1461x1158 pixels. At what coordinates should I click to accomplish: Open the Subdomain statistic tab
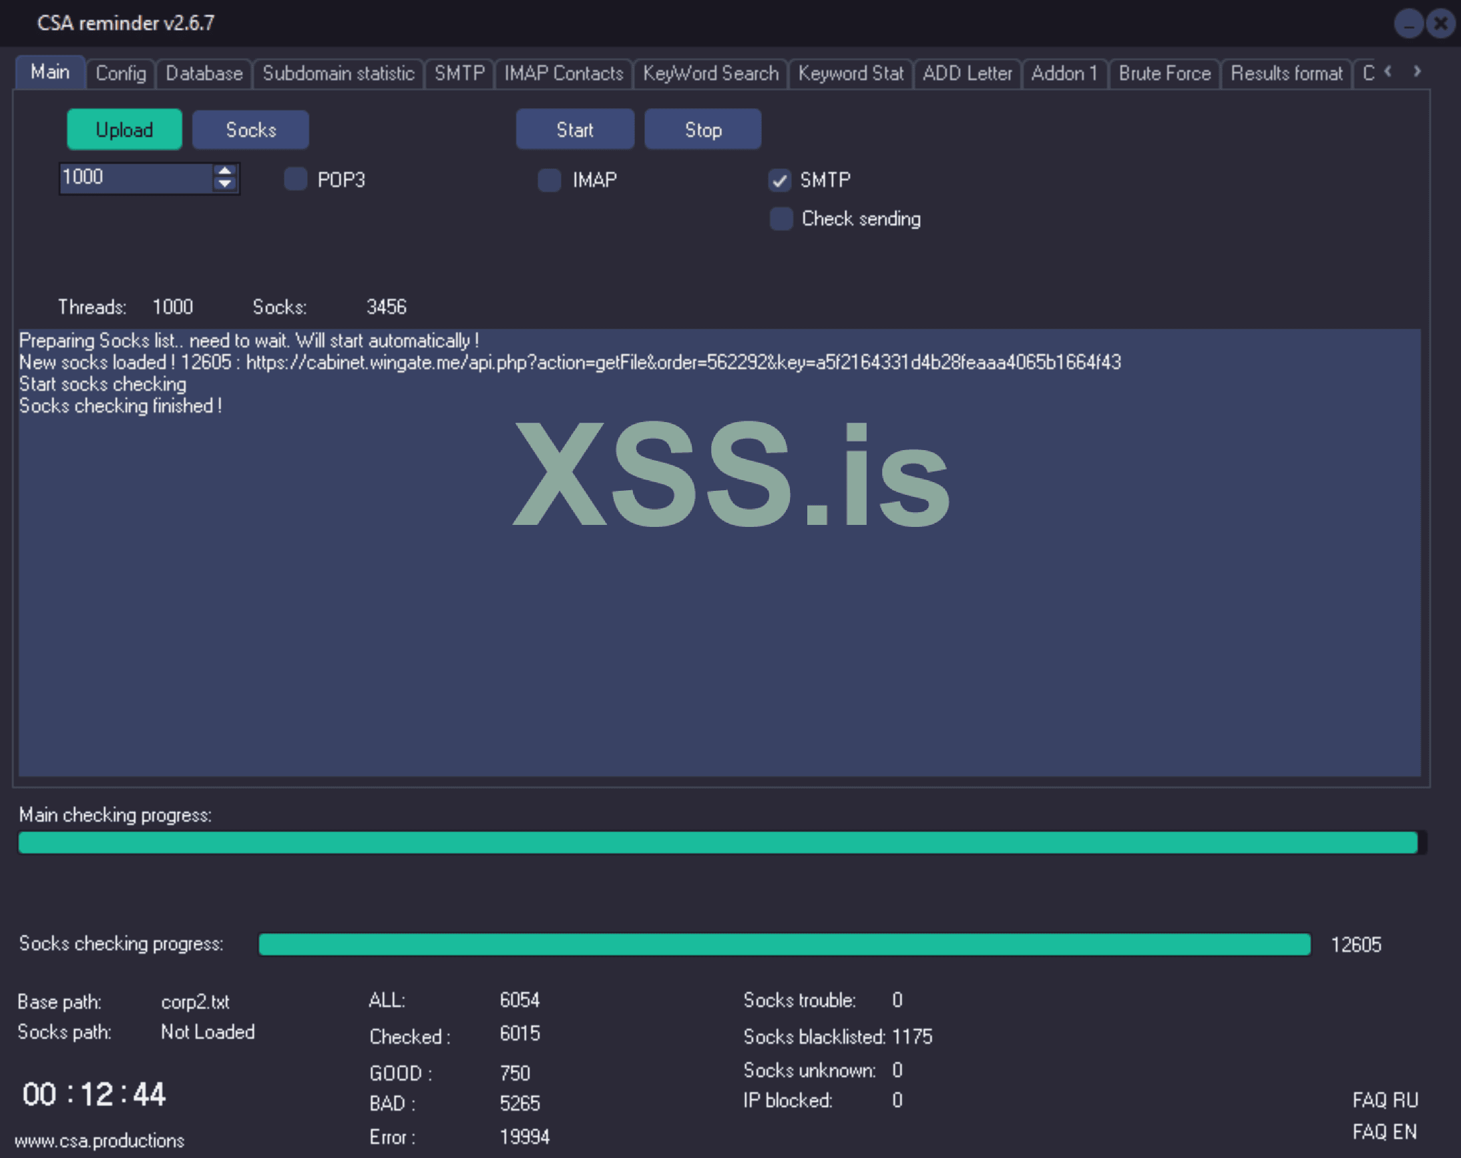coord(338,73)
